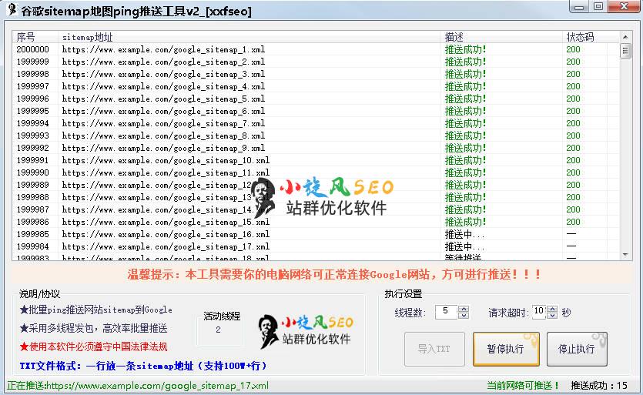Select the row numbered 2000000
Viewport: 643px width, 395px height.
click(316, 49)
